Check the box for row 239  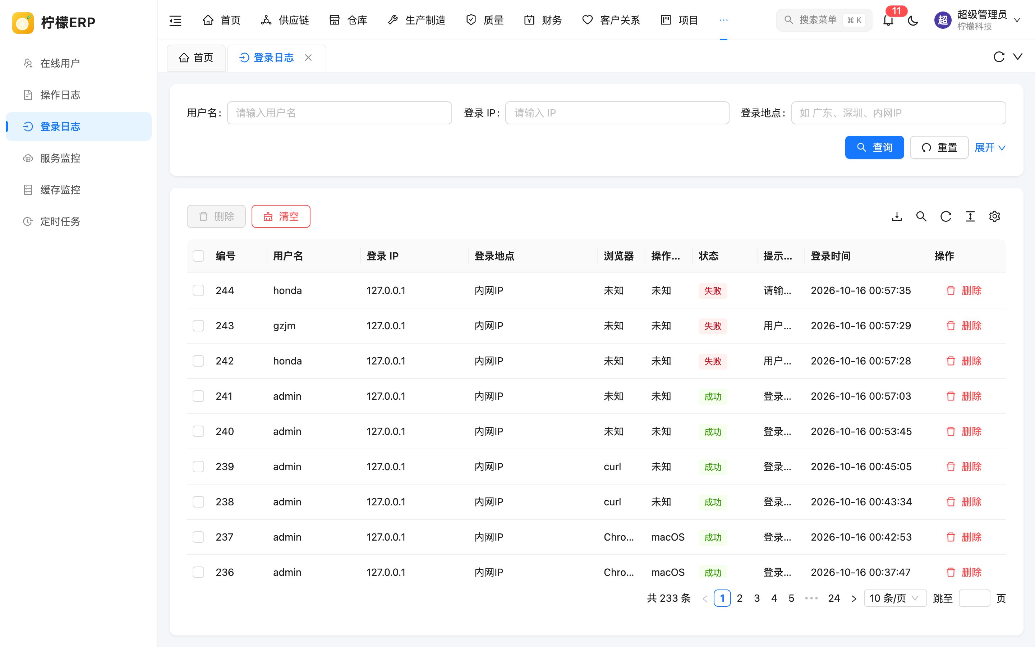(198, 467)
